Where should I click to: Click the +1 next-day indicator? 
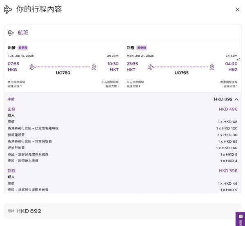(238, 60)
